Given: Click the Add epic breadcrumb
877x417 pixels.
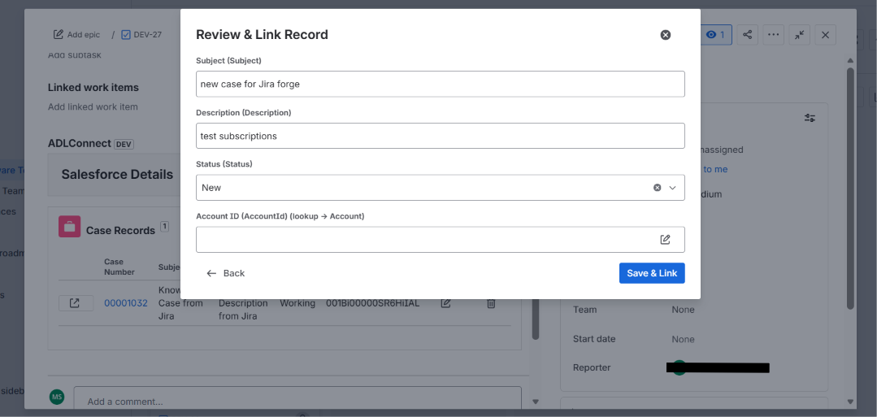Looking at the screenshot, I should [76, 35].
